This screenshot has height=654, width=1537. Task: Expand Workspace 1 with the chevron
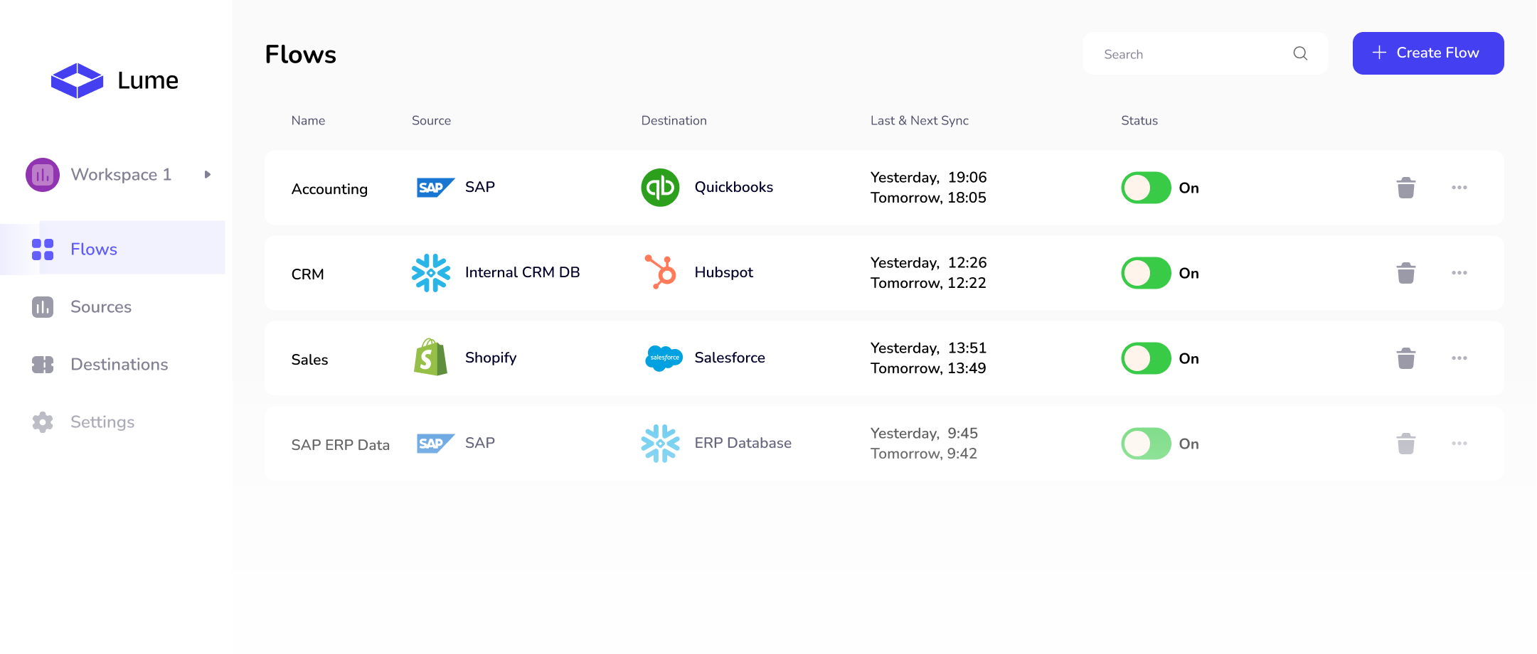click(x=207, y=174)
